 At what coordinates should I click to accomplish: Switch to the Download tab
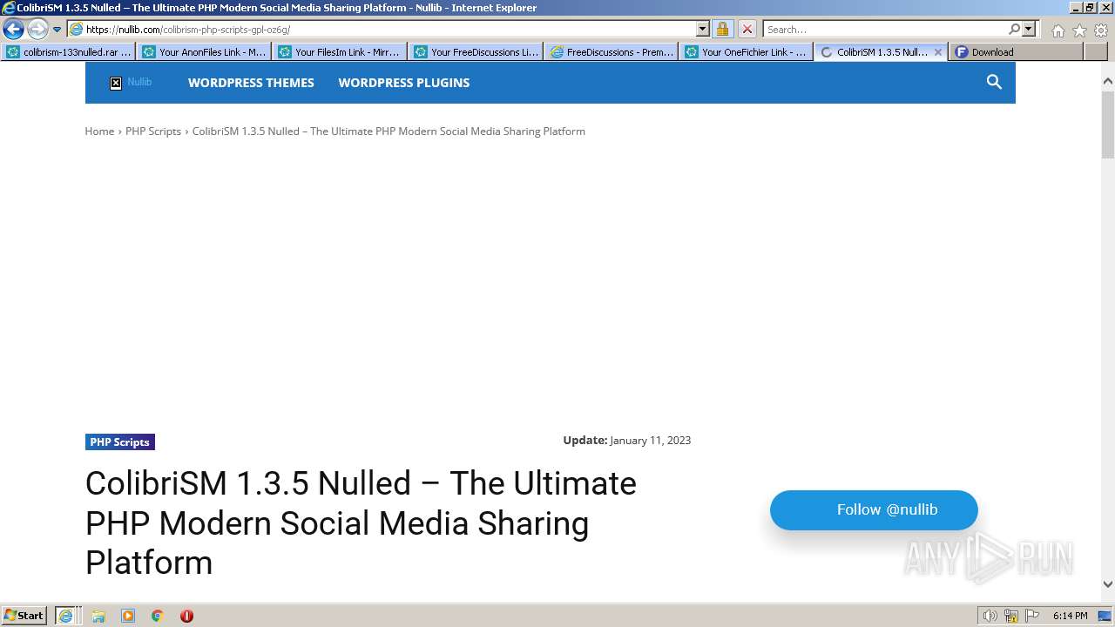tap(1016, 51)
